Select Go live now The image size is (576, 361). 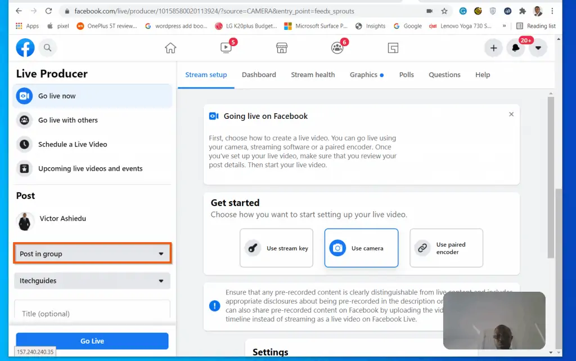pos(92,96)
